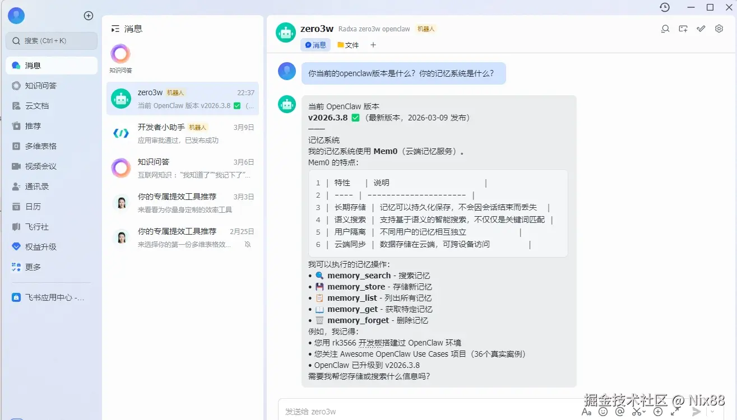
Task: Click the 云端同步 table row
Action: 423,244
